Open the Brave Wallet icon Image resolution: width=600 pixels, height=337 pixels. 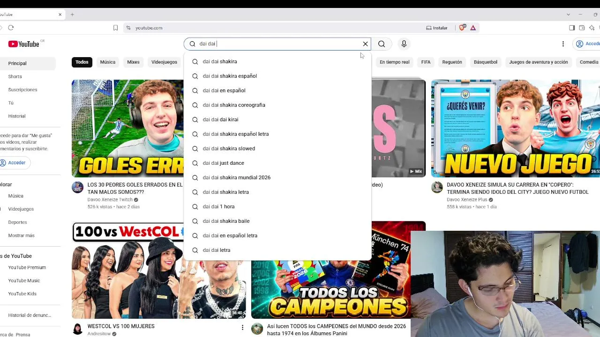pyautogui.click(x=582, y=28)
